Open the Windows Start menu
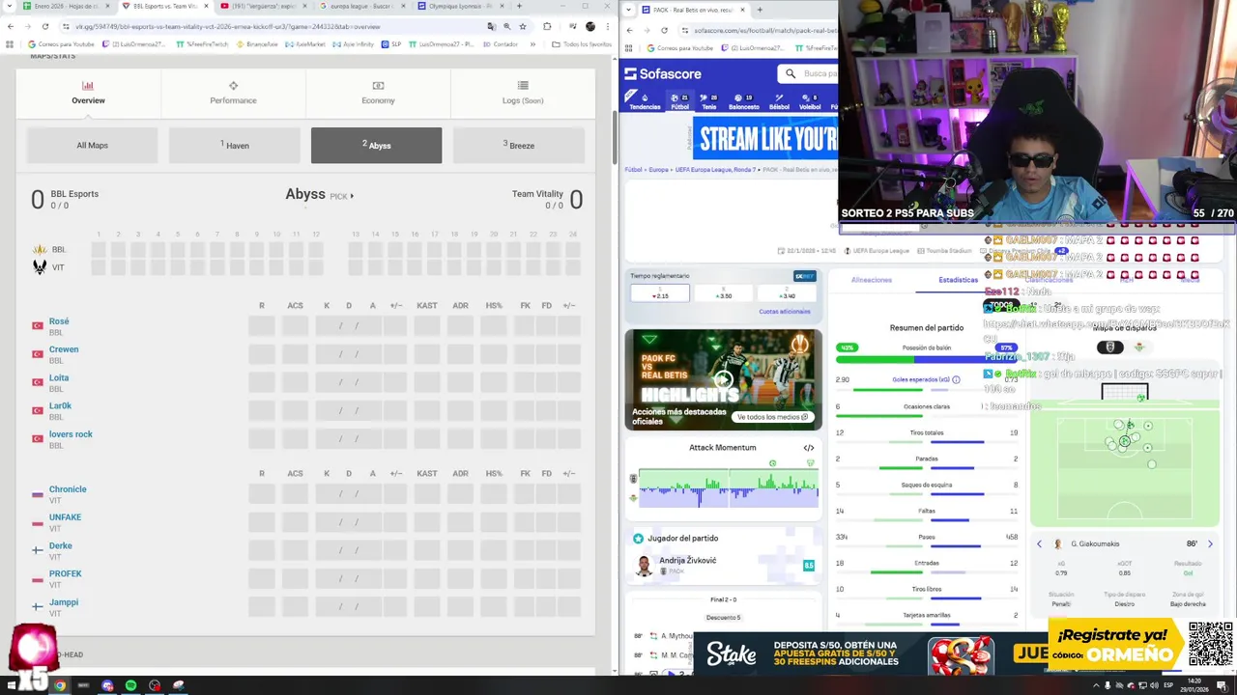This screenshot has height=695, width=1237. pos(10,685)
